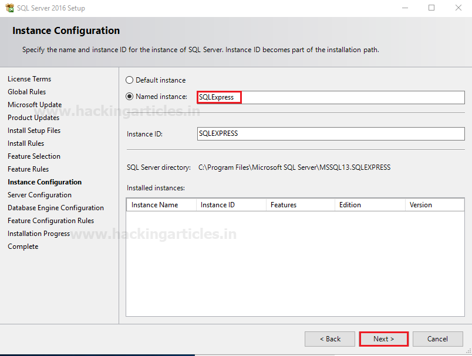Screen dimensions: 472x356
Task: Click the SQL Server directory path text
Action: [294, 167]
